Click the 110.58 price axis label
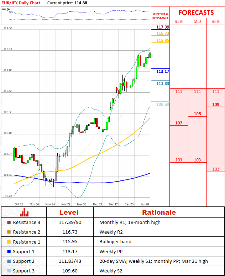 (x=8, y=91)
